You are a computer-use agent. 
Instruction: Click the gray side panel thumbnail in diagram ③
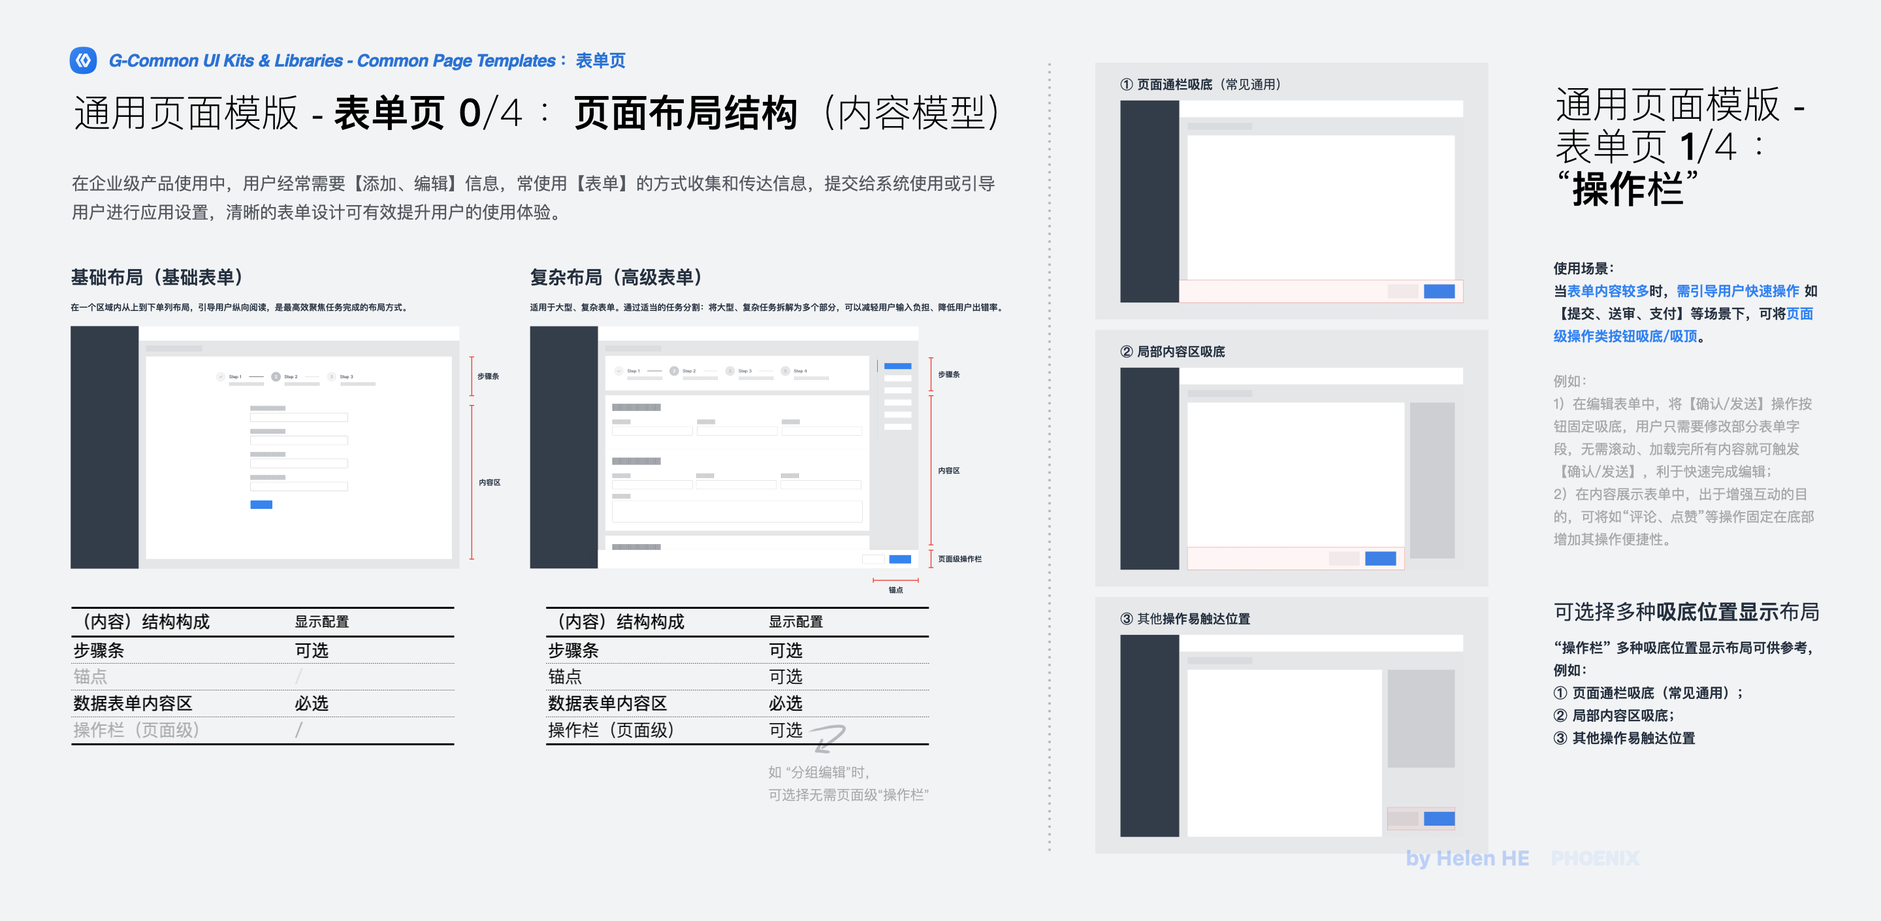(x=1422, y=719)
